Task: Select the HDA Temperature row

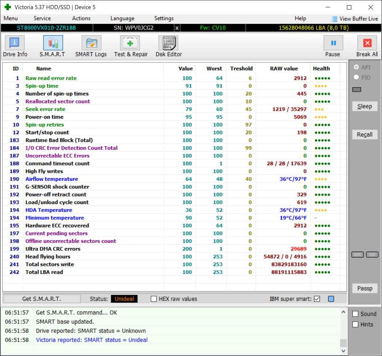Action: pos(174,210)
